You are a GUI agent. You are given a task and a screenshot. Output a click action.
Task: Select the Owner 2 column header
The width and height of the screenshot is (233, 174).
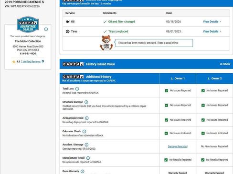click(x=214, y=78)
